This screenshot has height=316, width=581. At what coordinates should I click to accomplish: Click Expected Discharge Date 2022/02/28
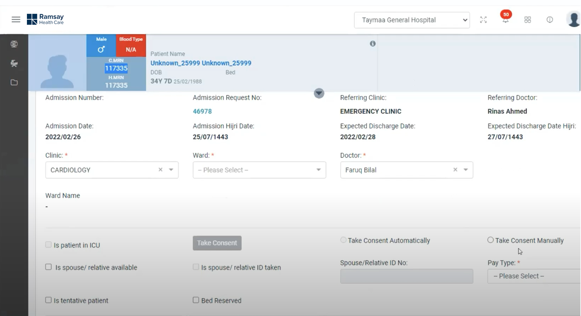coord(358,137)
